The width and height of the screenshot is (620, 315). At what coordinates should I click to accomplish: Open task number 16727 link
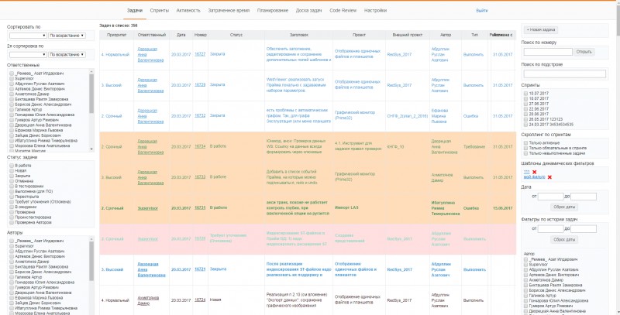coord(200,53)
